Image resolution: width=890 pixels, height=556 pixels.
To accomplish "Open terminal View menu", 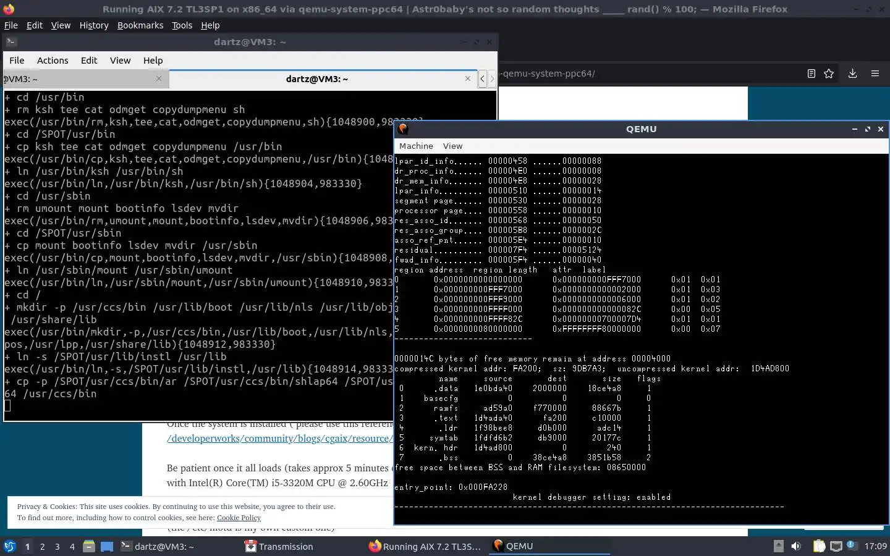I will (120, 61).
